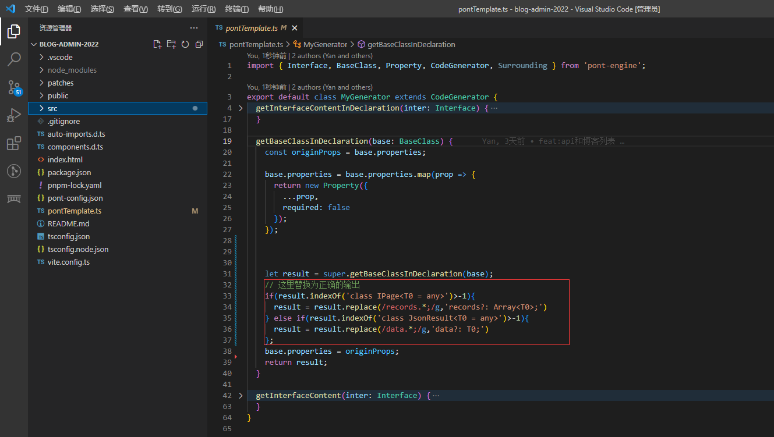The height and width of the screenshot is (437, 774).
Task: Collapse all folders in explorer
Action: (x=199, y=44)
